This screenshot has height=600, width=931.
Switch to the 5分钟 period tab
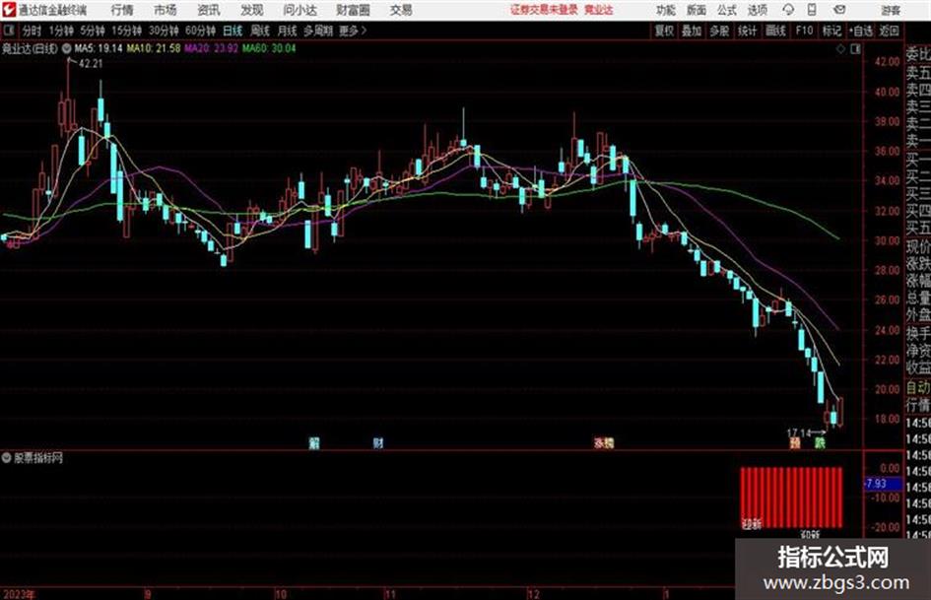(93, 31)
